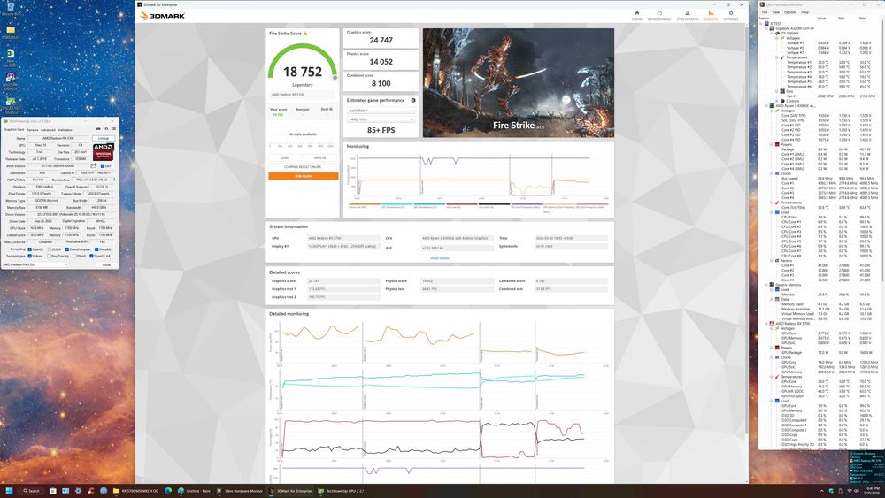The width and height of the screenshot is (885, 498).
Task: Toggle the DirectML checkbox in GPU-Z
Action: click(96, 249)
